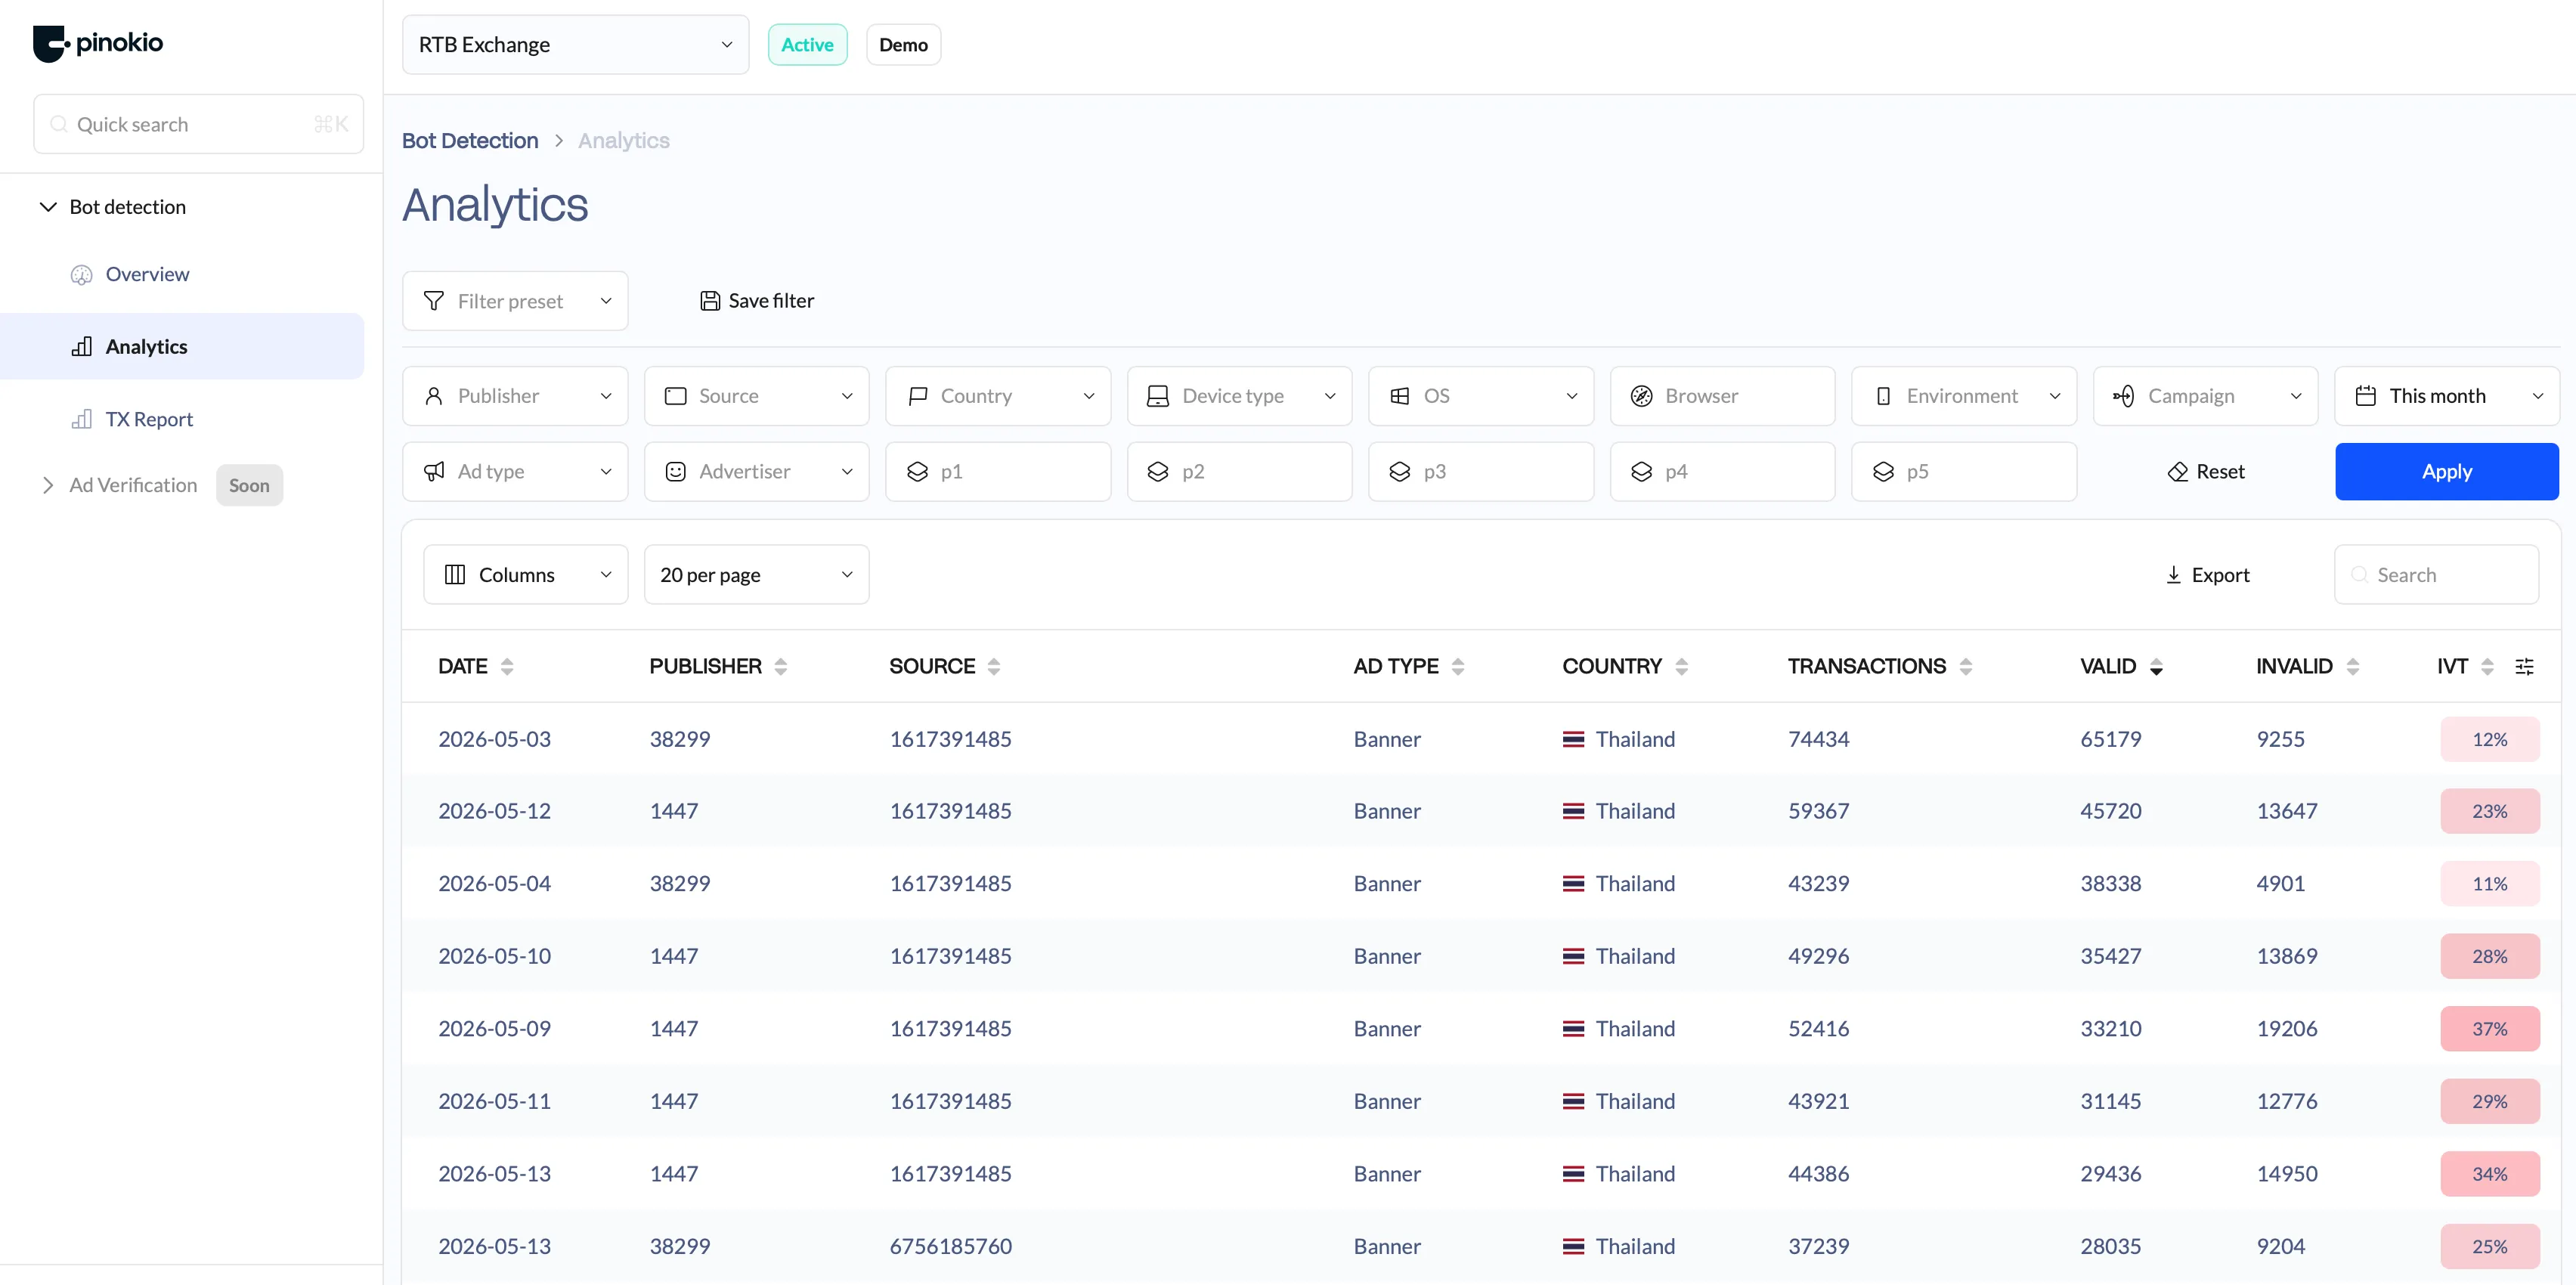Click the Reset eraser icon
Screen dimensions: 2576x1285
(x=2178, y=472)
